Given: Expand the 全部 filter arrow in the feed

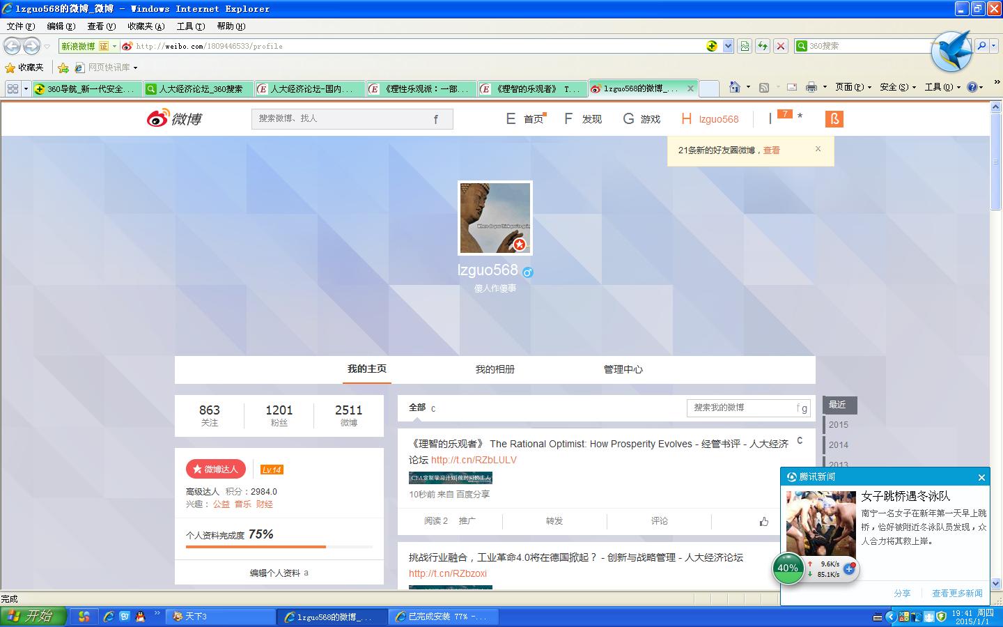Looking at the screenshot, I should click(433, 409).
